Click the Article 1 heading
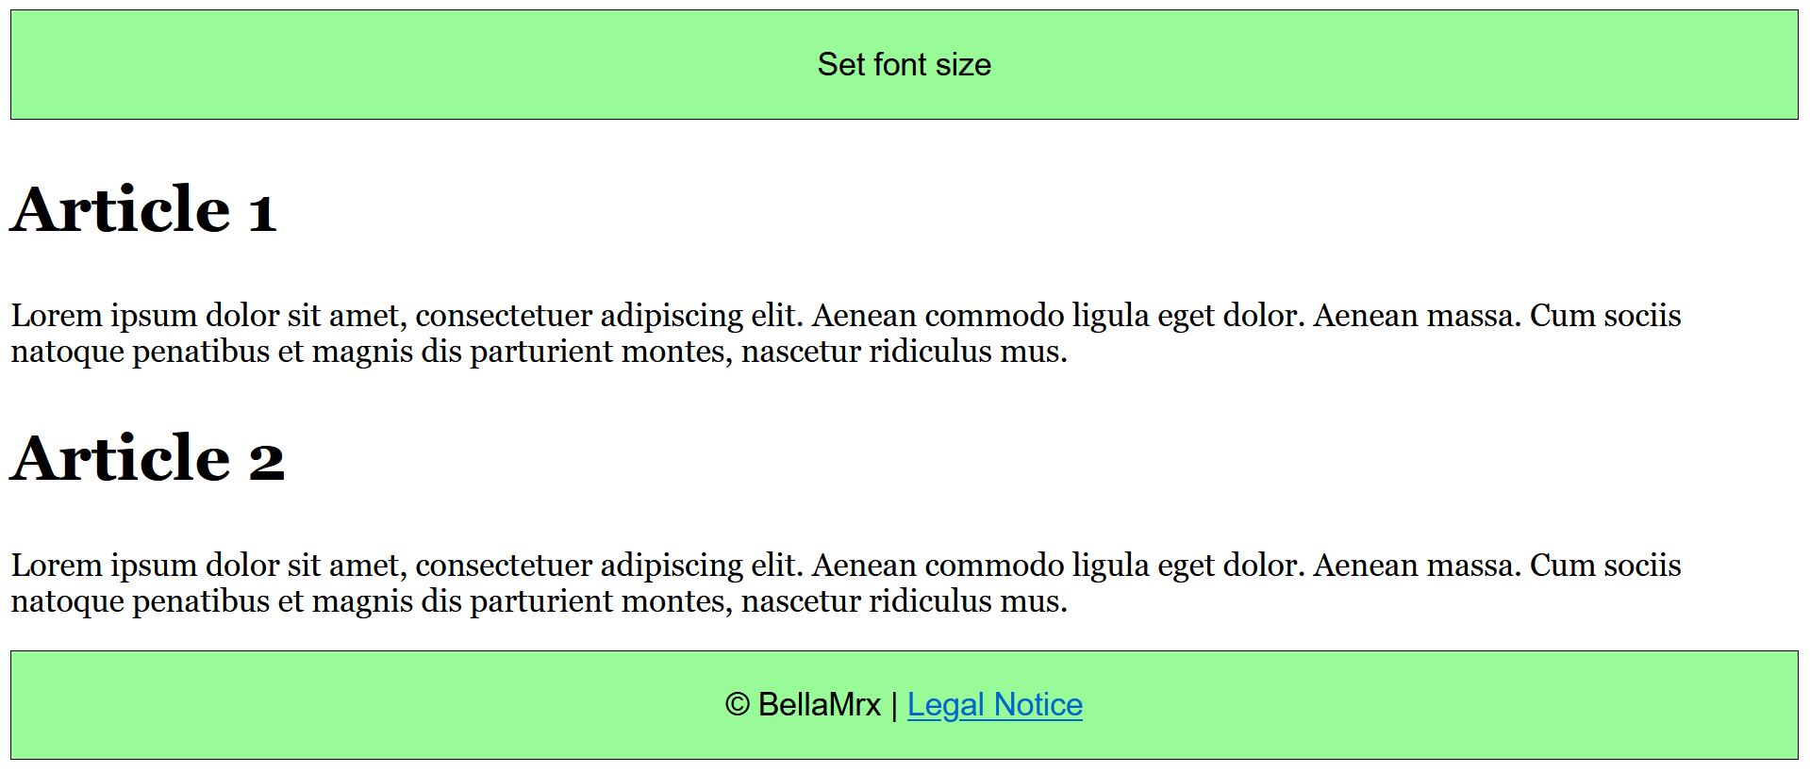 click(x=143, y=209)
